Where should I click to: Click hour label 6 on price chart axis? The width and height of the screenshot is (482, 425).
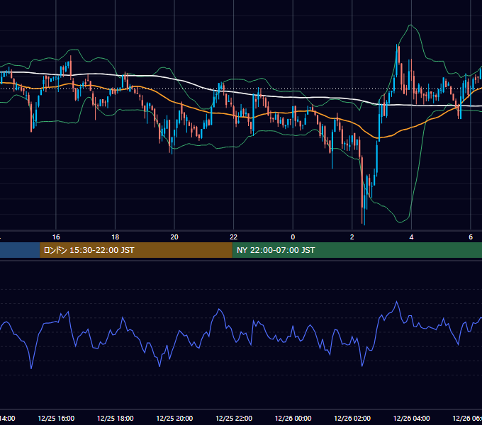(x=471, y=237)
